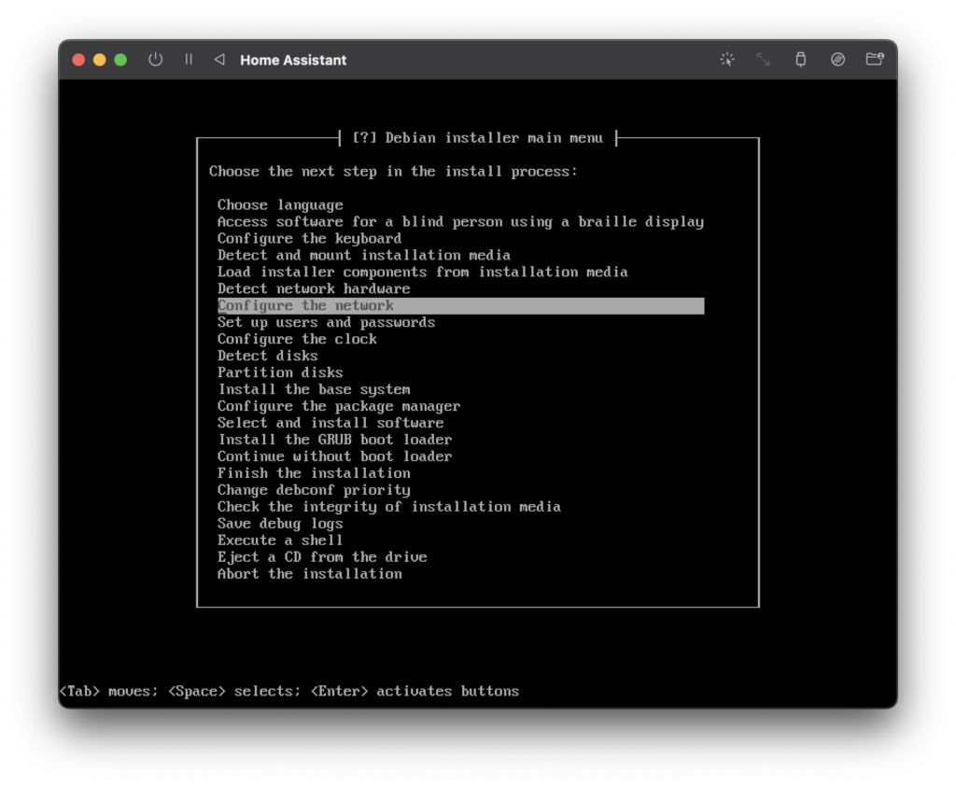The image size is (956, 786).
Task: Open the USB devices icon
Action: pos(800,59)
